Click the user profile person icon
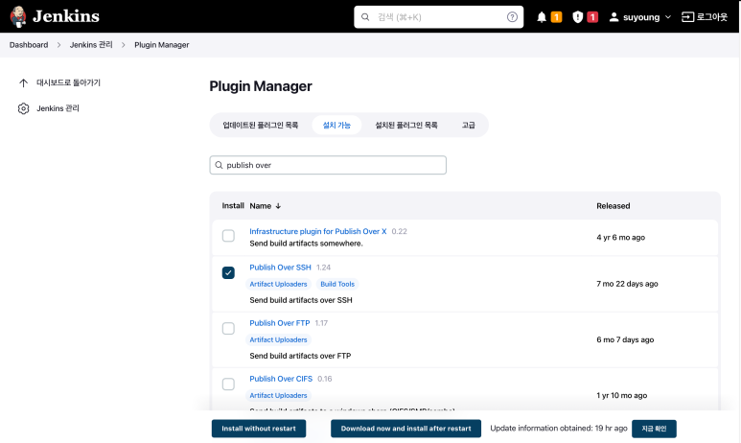 (x=614, y=17)
